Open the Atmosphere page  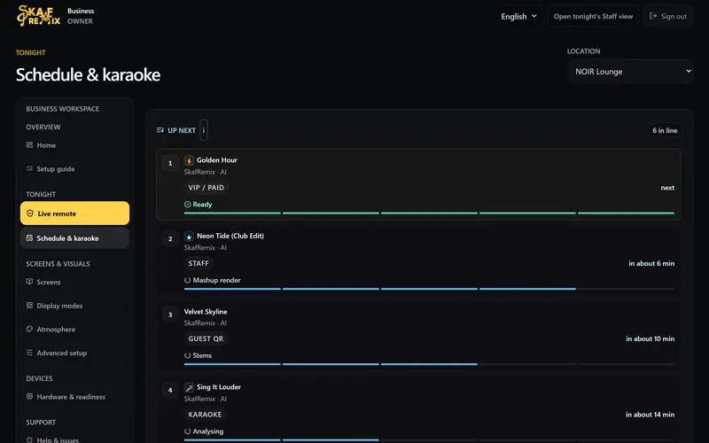tap(74, 329)
